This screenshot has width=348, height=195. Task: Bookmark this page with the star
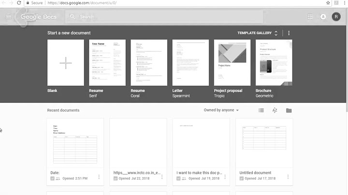coord(328,3)
